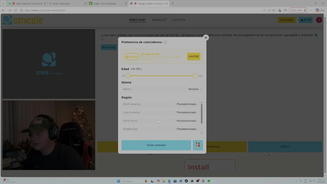Add page to favorites star icon

point(269,10)
